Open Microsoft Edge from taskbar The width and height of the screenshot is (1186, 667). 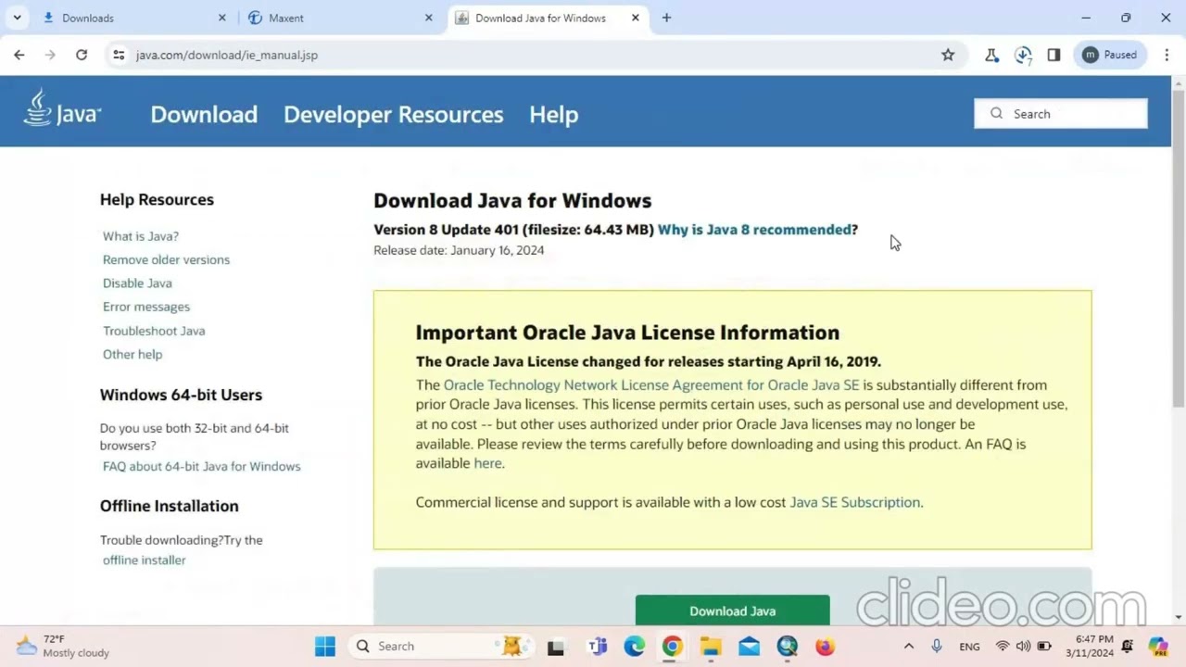click(x=635, y=647)
